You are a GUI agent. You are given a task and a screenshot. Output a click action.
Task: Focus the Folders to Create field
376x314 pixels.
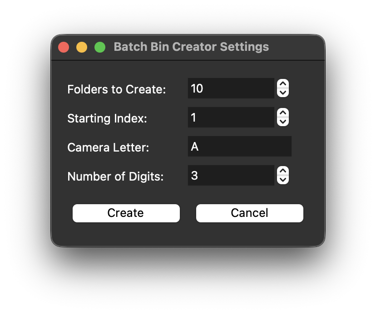tap(231, 88)
